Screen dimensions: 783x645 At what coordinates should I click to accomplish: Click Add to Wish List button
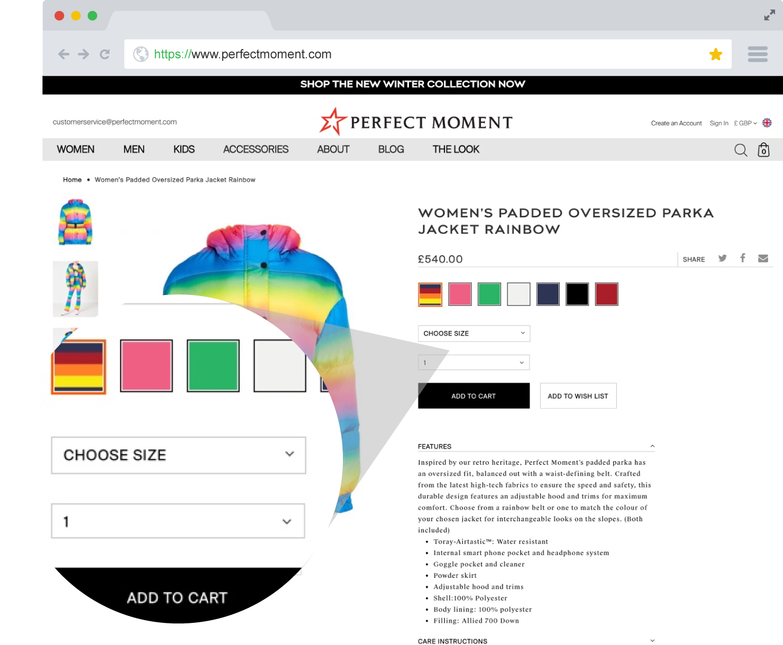point(578,395)
